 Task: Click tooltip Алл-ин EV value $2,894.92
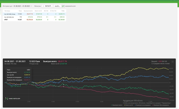coord(27,75)
